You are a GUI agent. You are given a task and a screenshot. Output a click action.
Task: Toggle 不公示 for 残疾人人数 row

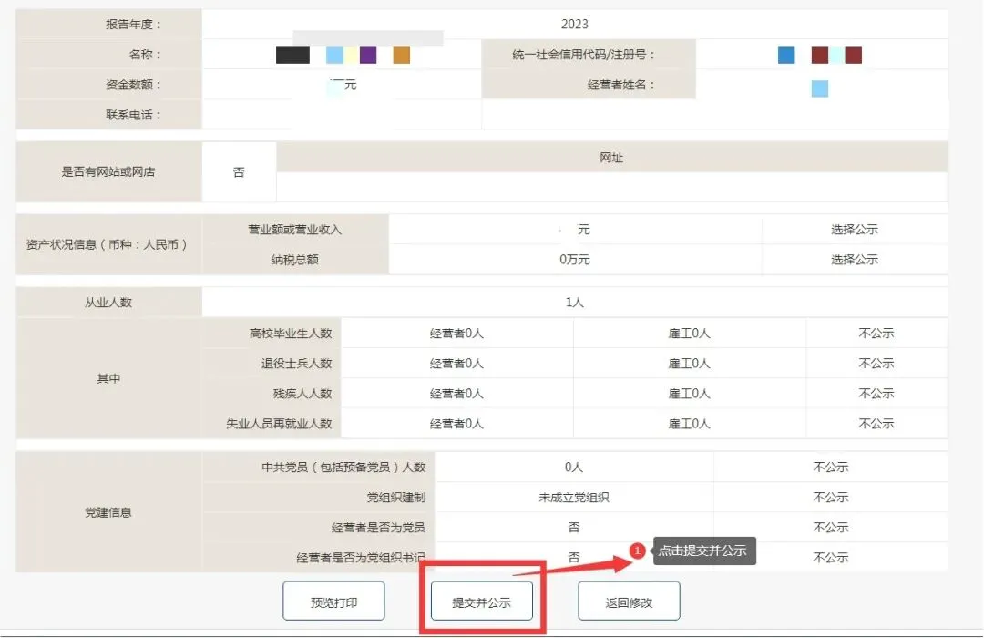876,393
